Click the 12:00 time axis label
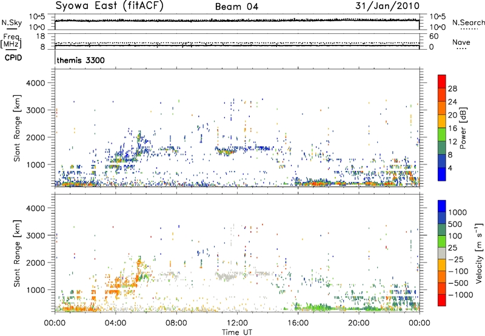This screenshot has height=336, width=485. [x=237, y=323]
